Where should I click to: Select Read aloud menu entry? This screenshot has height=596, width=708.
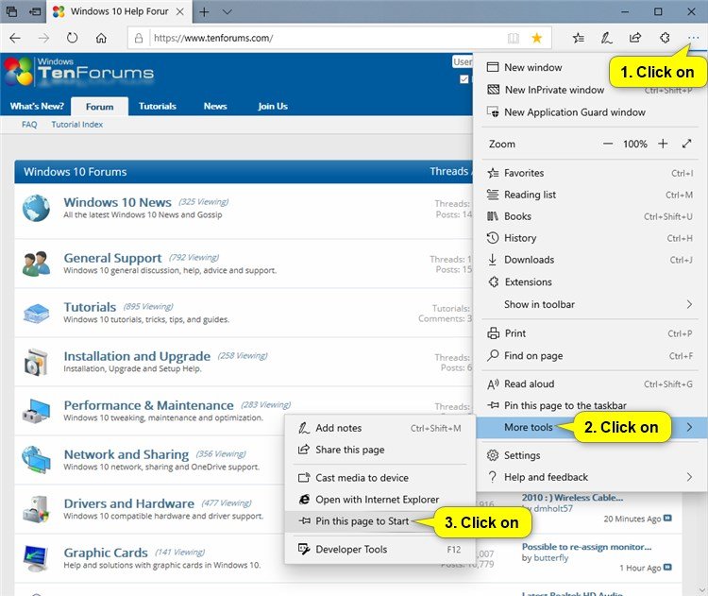(x=589, y=383)
